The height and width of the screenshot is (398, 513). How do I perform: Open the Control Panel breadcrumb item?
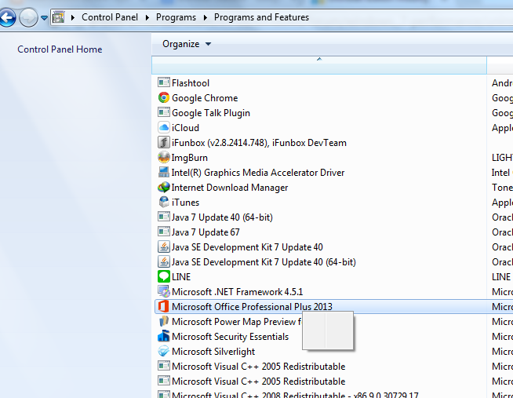110,17
